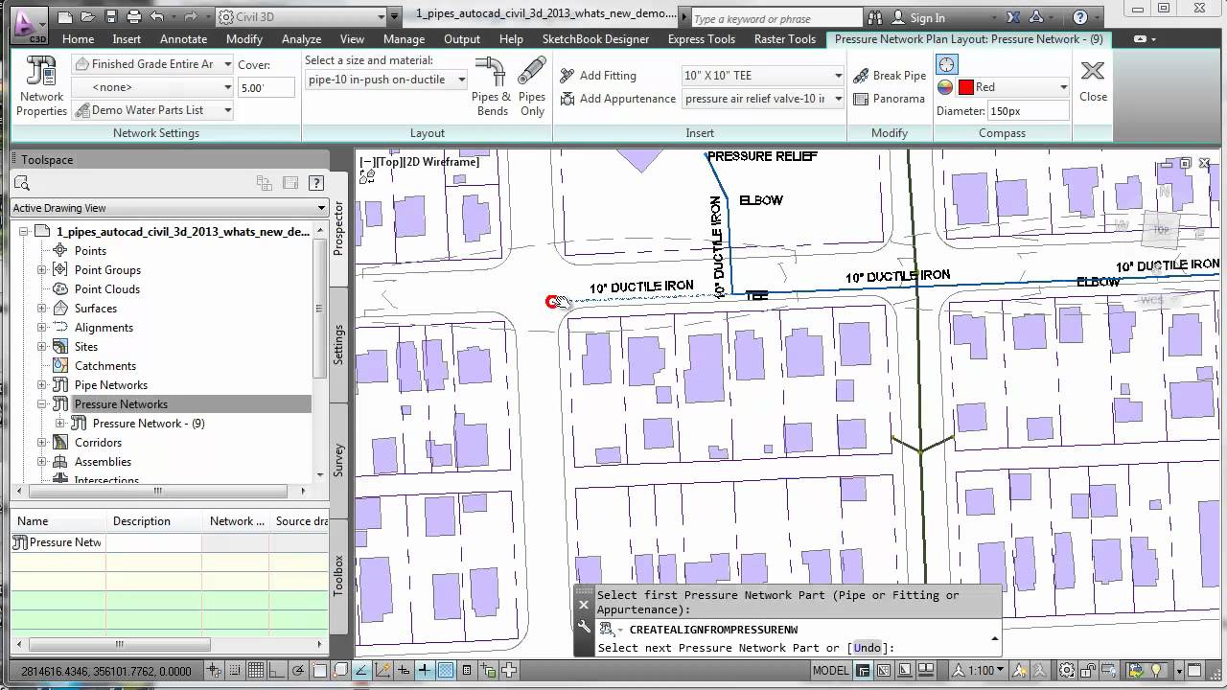Select the Pipes Only layout tool

coord(532,86)
